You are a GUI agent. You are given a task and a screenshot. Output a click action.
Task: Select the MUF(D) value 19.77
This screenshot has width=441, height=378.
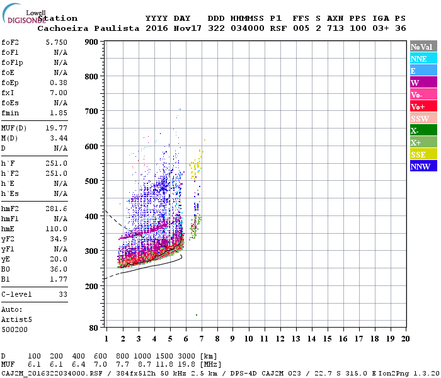click(x=57, y=128)
